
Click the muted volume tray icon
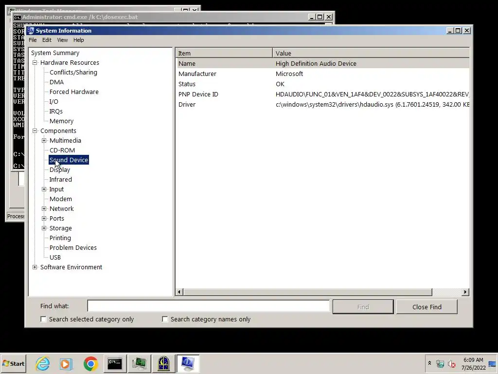451,363
